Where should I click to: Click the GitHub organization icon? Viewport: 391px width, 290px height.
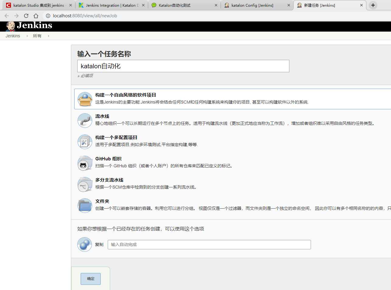(x=85, y=163)
